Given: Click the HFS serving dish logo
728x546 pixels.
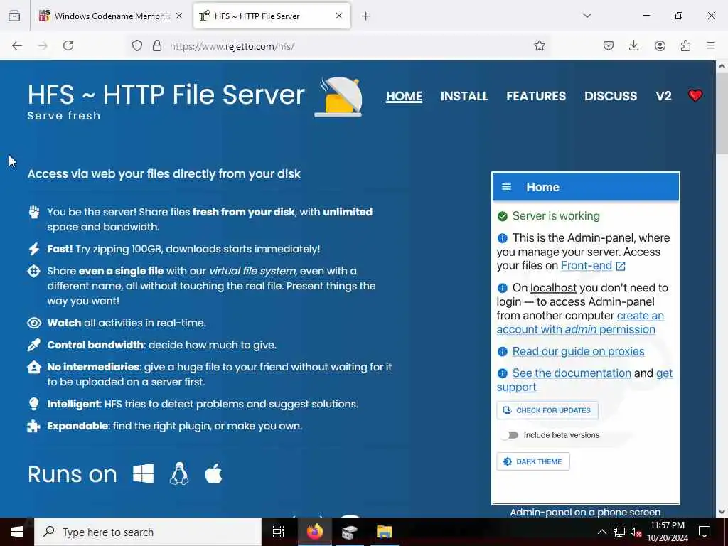Looking at the screenshot, I should pos(338,97).
